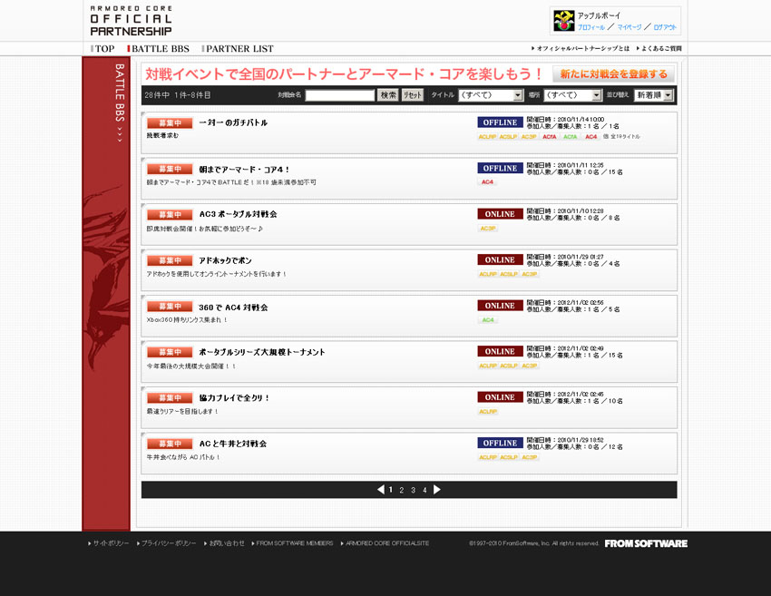Click 募集中 badge on アドホックでポン event
This screenshot has width=771, height=596.
(170, 260)
